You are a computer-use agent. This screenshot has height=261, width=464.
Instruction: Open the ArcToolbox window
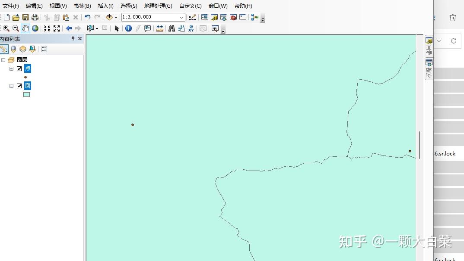coord(233,17)
